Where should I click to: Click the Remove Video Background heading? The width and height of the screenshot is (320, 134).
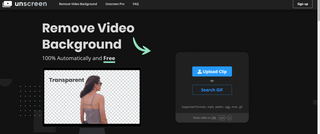[x=88, y=36]
